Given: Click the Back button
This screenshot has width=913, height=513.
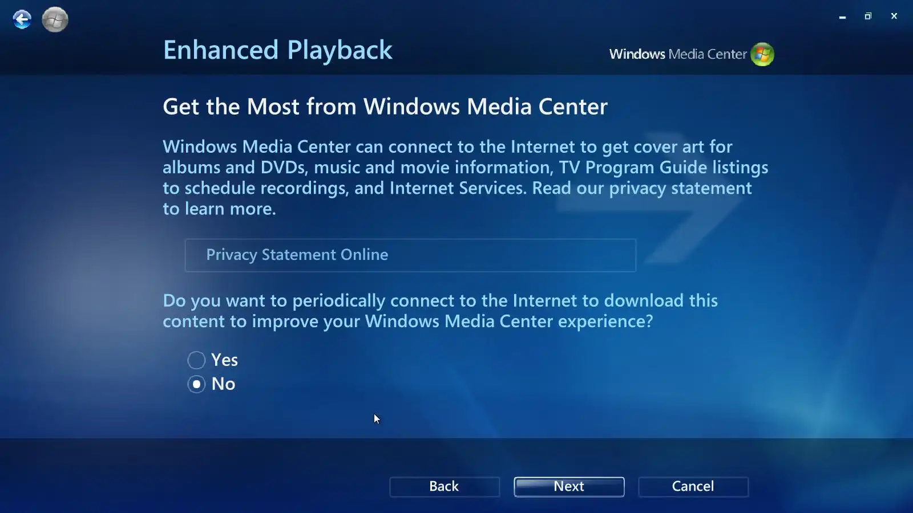Looking at the screenshot, I should (445, 487).
